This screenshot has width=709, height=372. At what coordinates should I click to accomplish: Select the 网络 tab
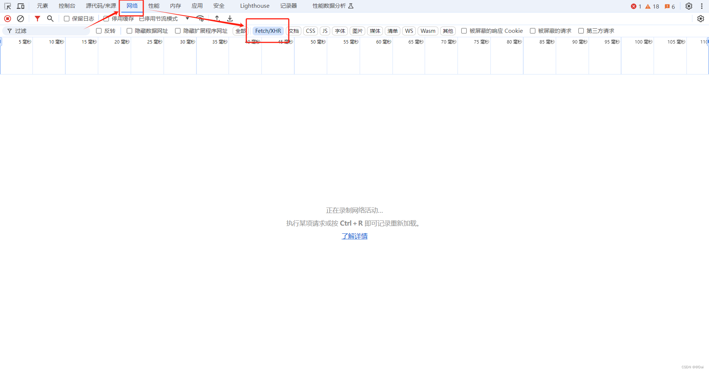(132, 6)
